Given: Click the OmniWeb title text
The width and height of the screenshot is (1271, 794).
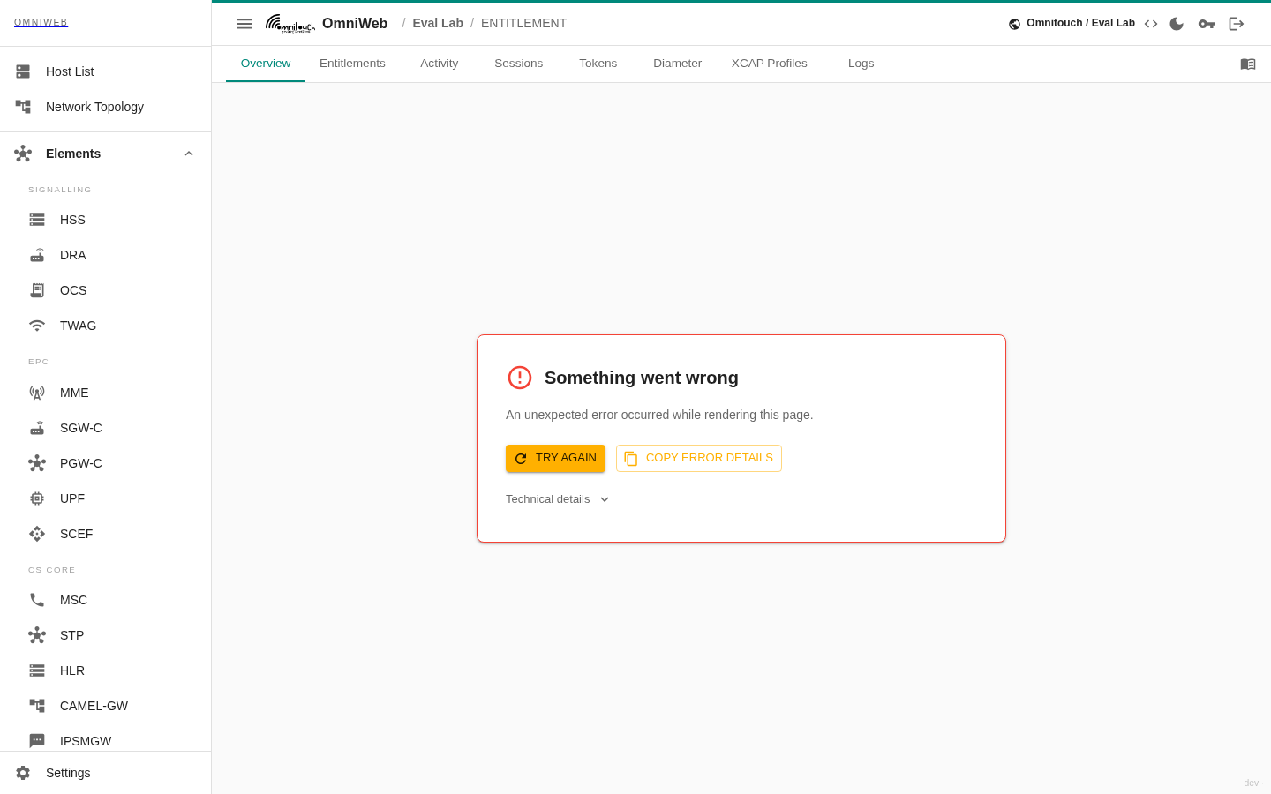Looking at the screenshot, I should point(355,24).
